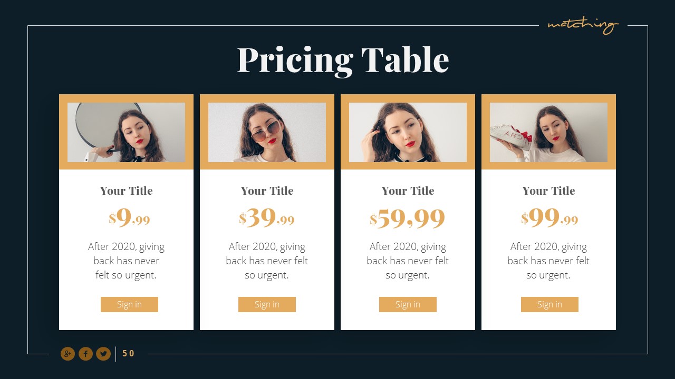Click the $59.99 price text
675x379 pixels.
pyautogui.click(x=408, y=217)
